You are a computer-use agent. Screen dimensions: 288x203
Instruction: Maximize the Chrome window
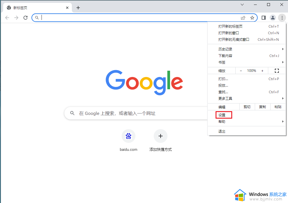point(269,5)
